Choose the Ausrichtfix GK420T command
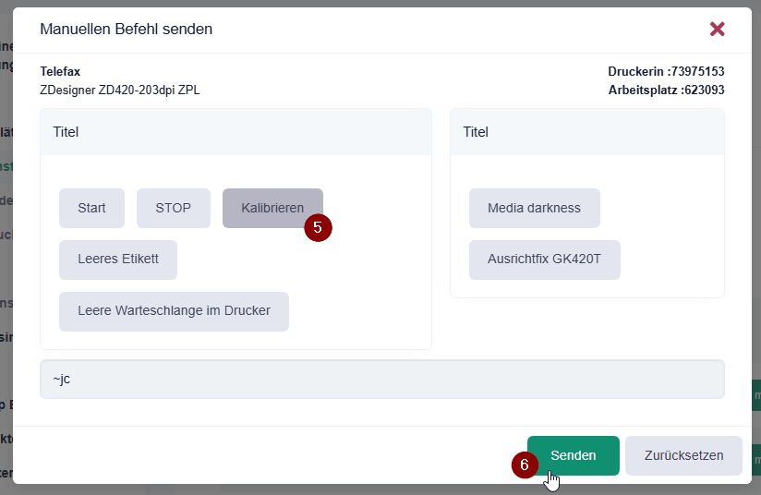 (545, 260)
